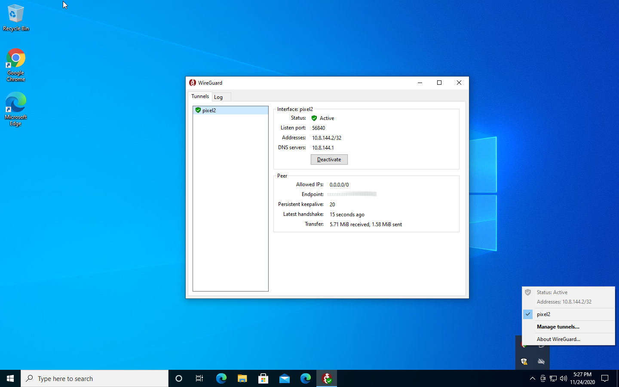Choose Manage tunnels in the tray menu
This screenshot has height=387, width=619.
pos(558,327)
